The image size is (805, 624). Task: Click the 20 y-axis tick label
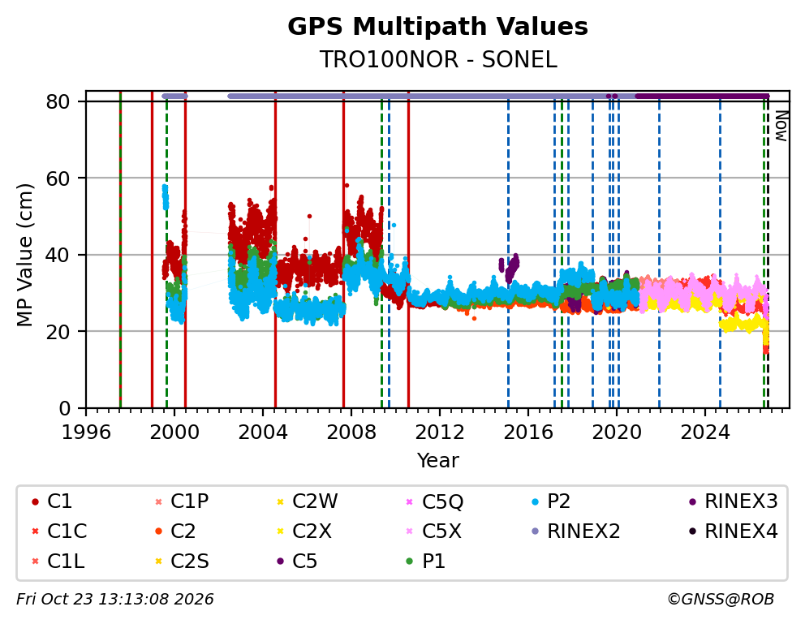58,332
